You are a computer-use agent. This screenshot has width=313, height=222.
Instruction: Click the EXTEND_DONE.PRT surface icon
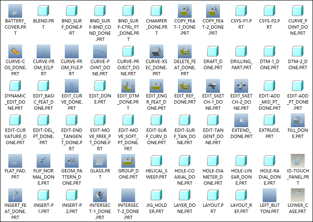pos(241,120)
